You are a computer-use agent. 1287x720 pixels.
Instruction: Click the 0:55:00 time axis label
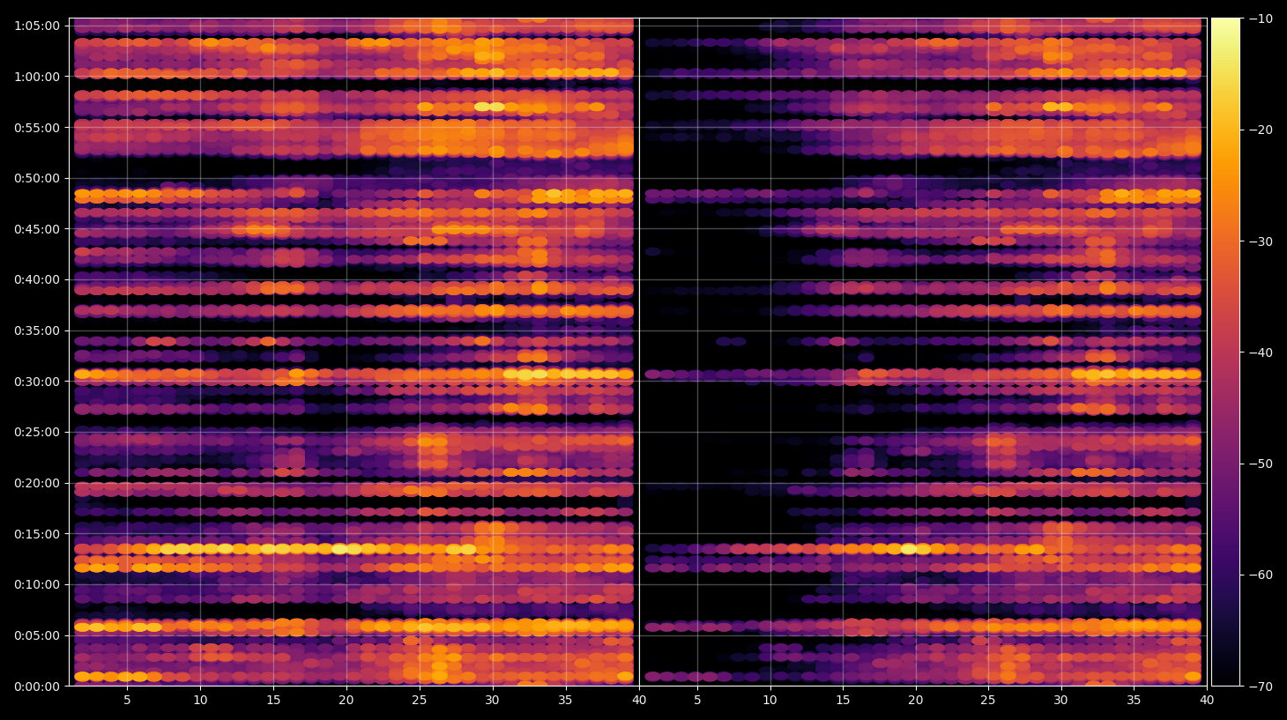point(37,128)
